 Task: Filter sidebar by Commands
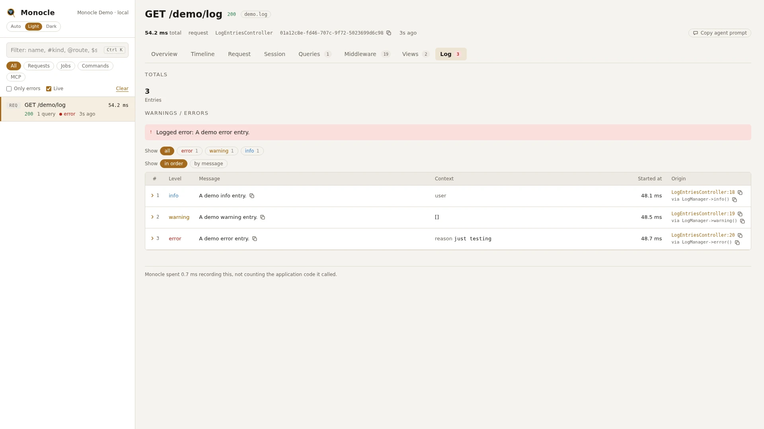pos(95,66)
